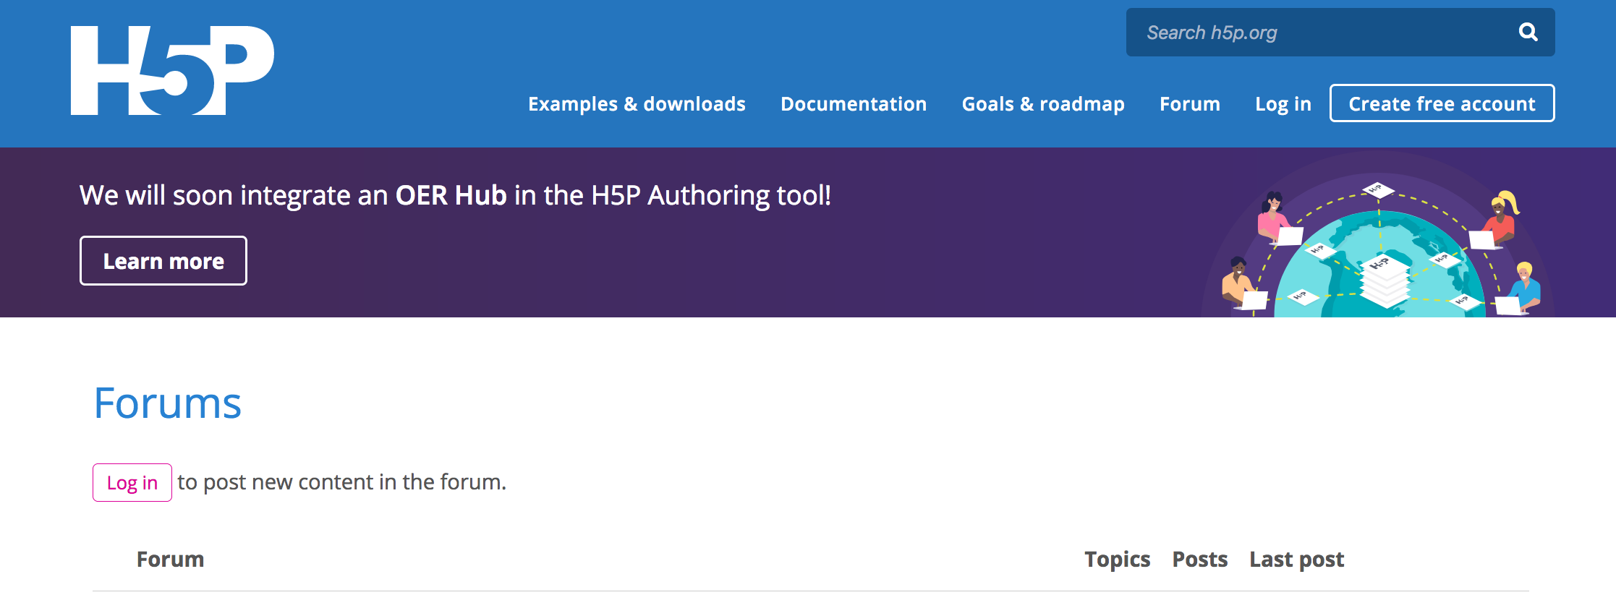Open the Documentation page
1616x608 pixels.
[x=854, y=103]
